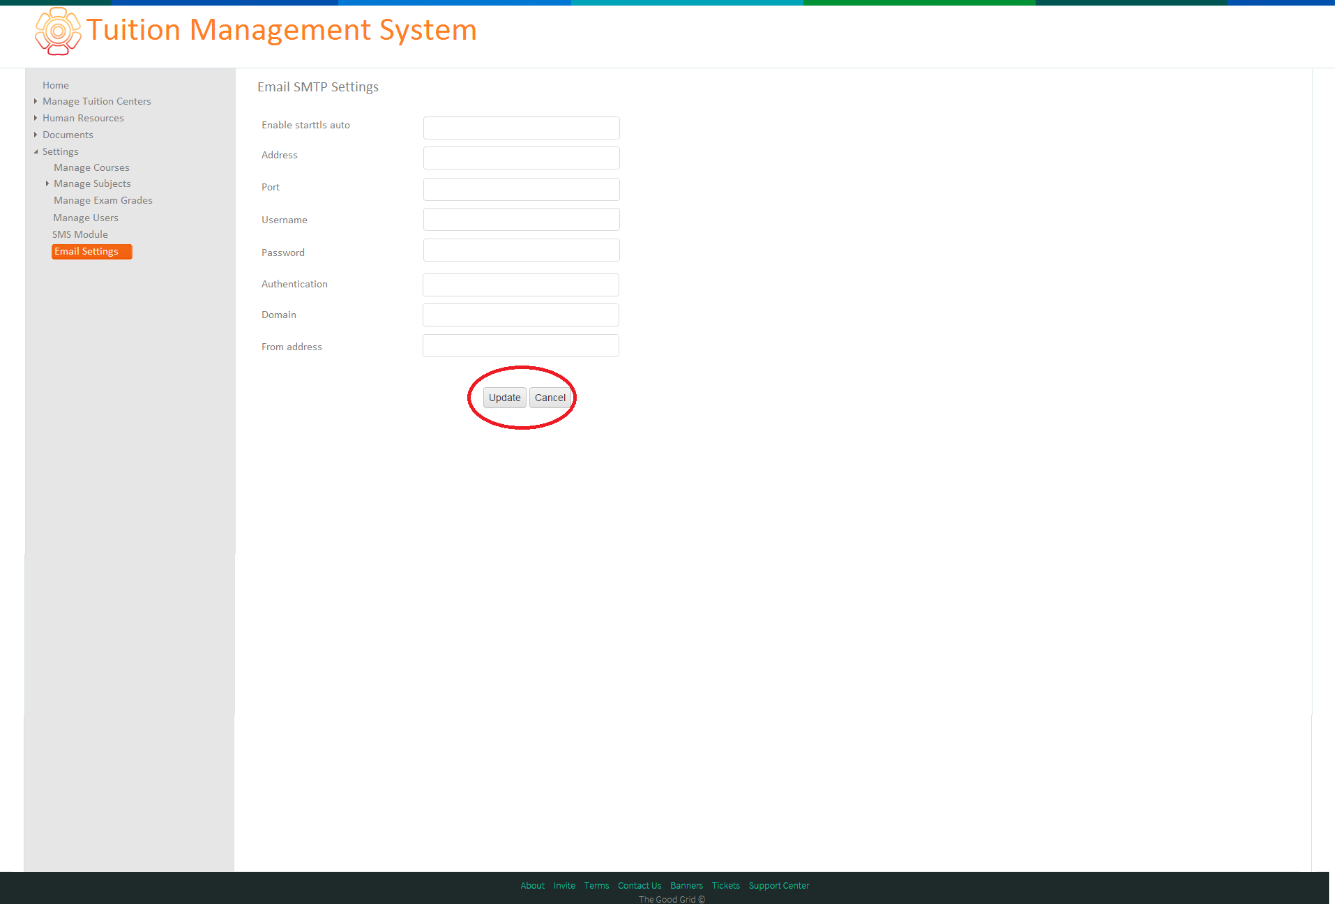Open the About footer link
Image resolution: width=1339 pixels, height=904 pixels.
533,886
